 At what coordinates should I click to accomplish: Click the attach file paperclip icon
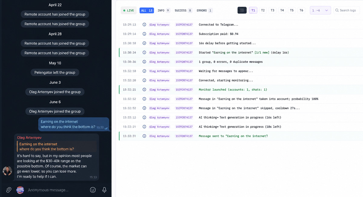[x=8, y=190]
